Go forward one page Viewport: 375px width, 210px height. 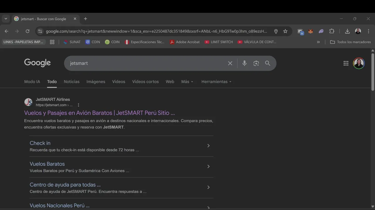(x=17, y=31)
